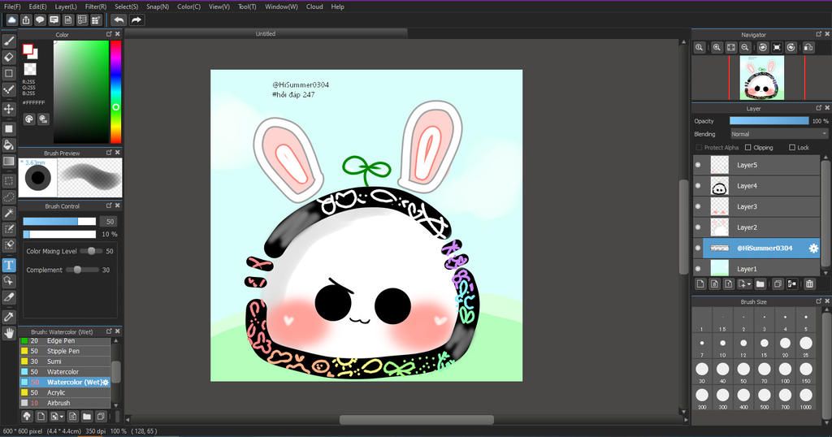Zoom in using Navigator plus magnifier

[717, 47]
